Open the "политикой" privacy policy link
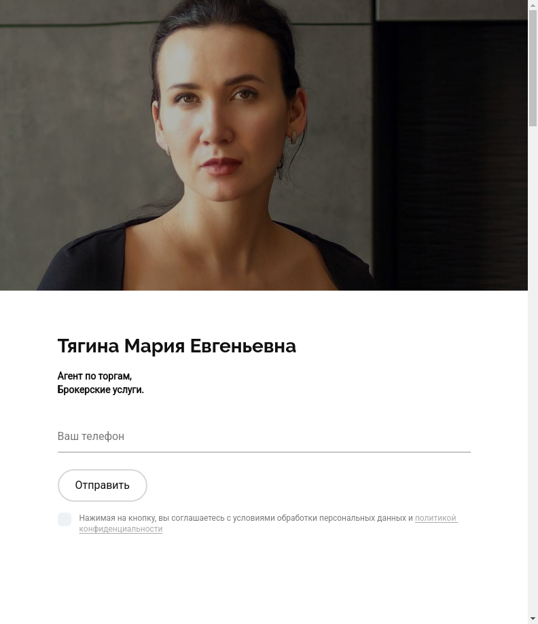The width and height of the screenshot is (538, 624). pos(436,518)
